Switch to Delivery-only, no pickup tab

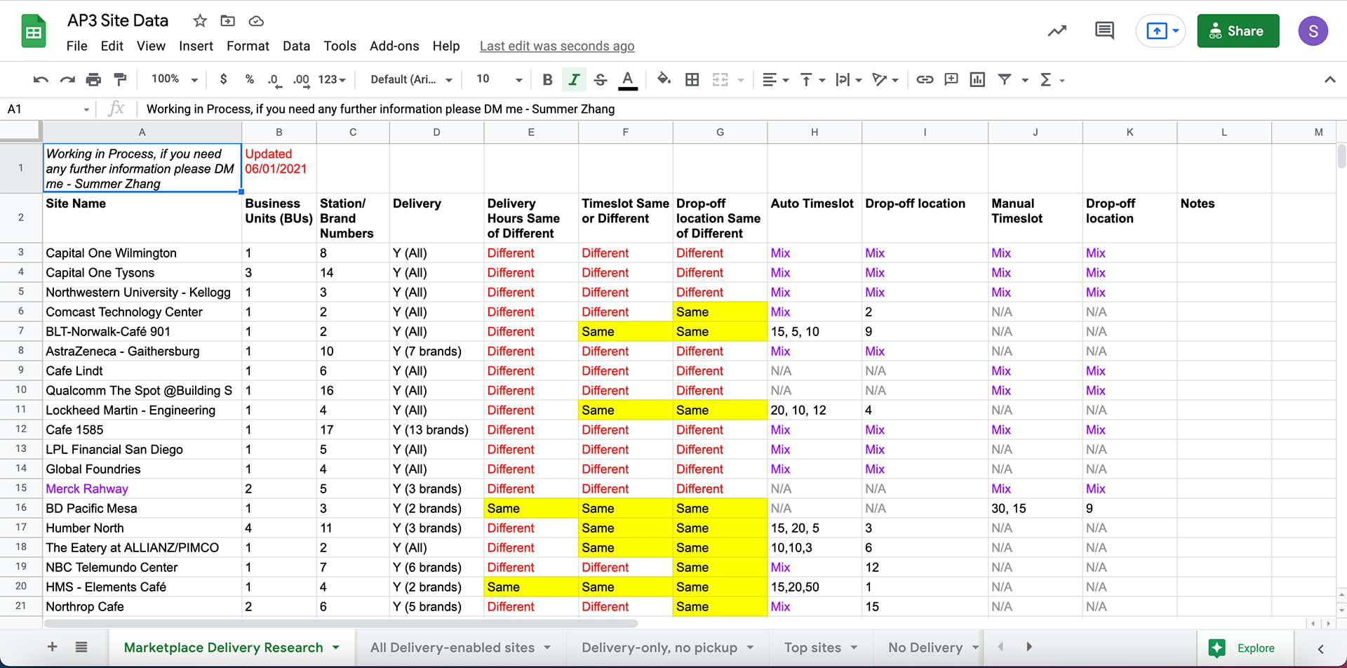[x=667, y=648]
